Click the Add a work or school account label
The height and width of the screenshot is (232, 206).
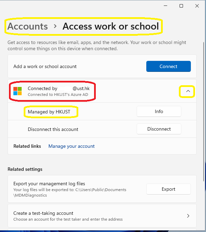pos(45,66)
